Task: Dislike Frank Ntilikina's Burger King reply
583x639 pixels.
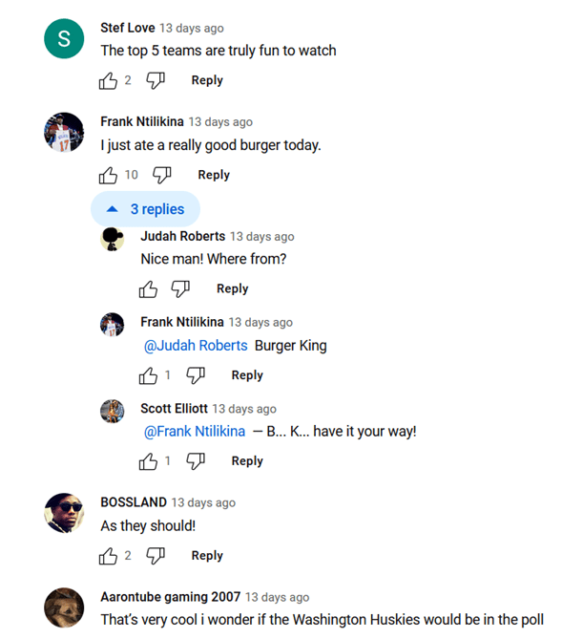Action: [196, 375]
